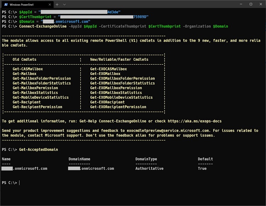
Task: Click the True value under Default
Action: (202, 169)
